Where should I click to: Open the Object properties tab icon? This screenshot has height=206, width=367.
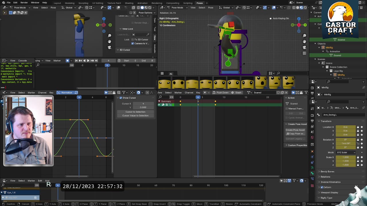coord(312,152)
